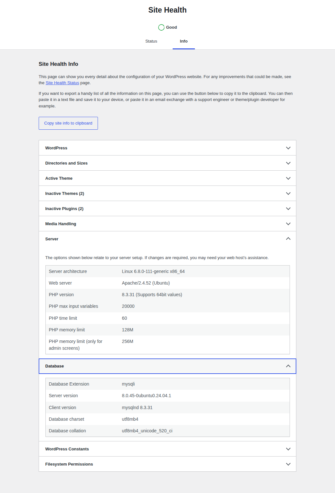Expand Directories and Sizes section
Screen dimensions: 335x493
(x=167, y=163)
